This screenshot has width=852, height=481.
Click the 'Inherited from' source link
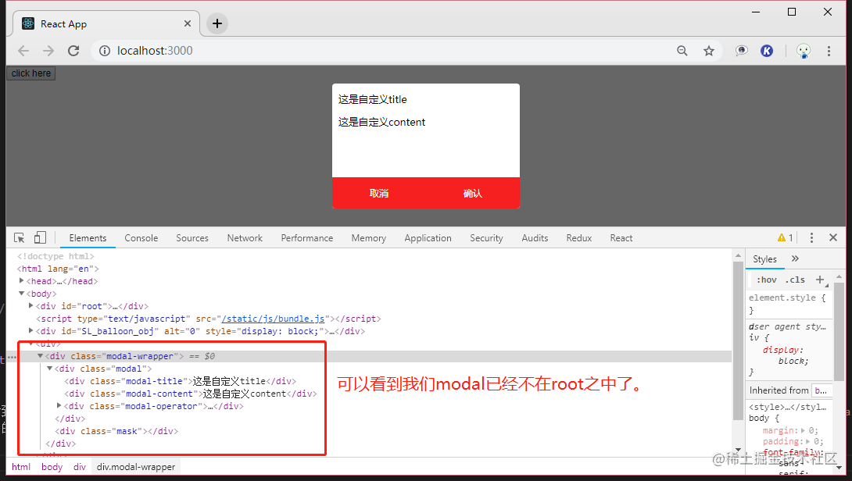820,390
